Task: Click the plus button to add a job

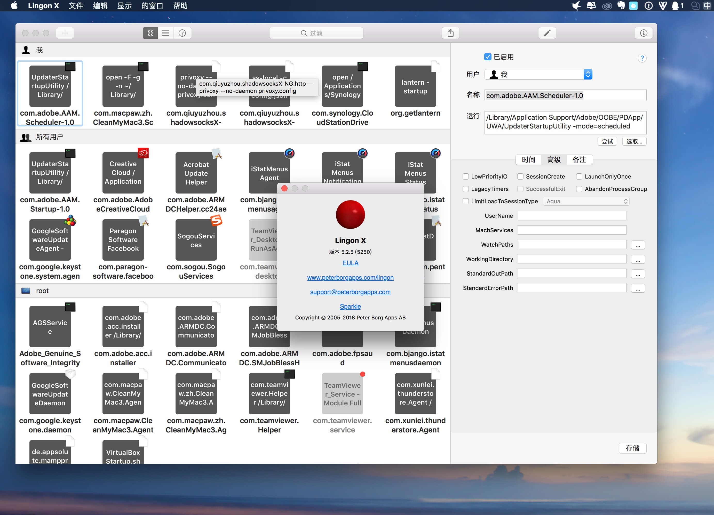Action: (65, 33)
